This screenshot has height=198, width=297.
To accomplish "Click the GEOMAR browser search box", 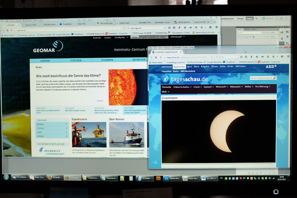I will [146, 28].
